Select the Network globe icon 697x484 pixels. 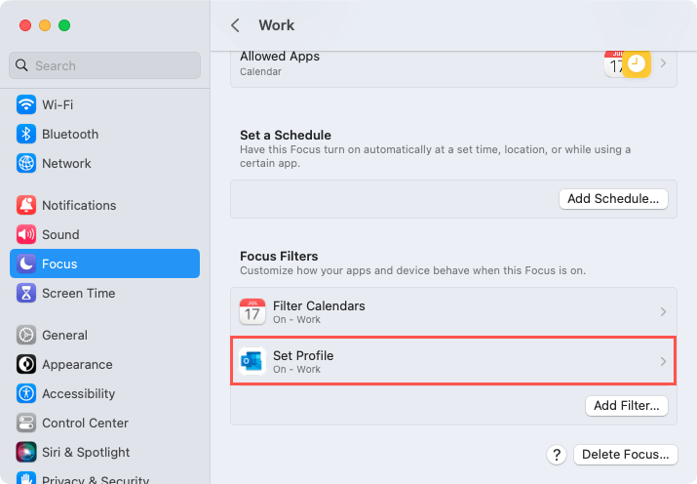point(26,163)
